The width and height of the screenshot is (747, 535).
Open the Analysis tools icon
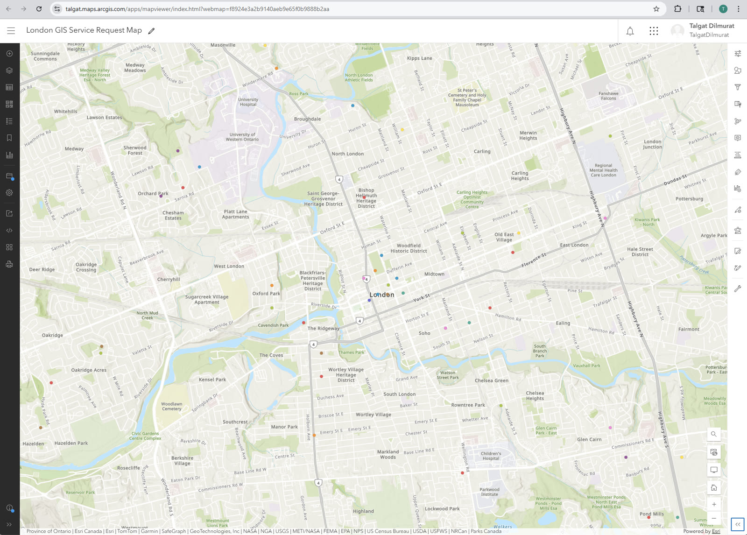(738, 230)
